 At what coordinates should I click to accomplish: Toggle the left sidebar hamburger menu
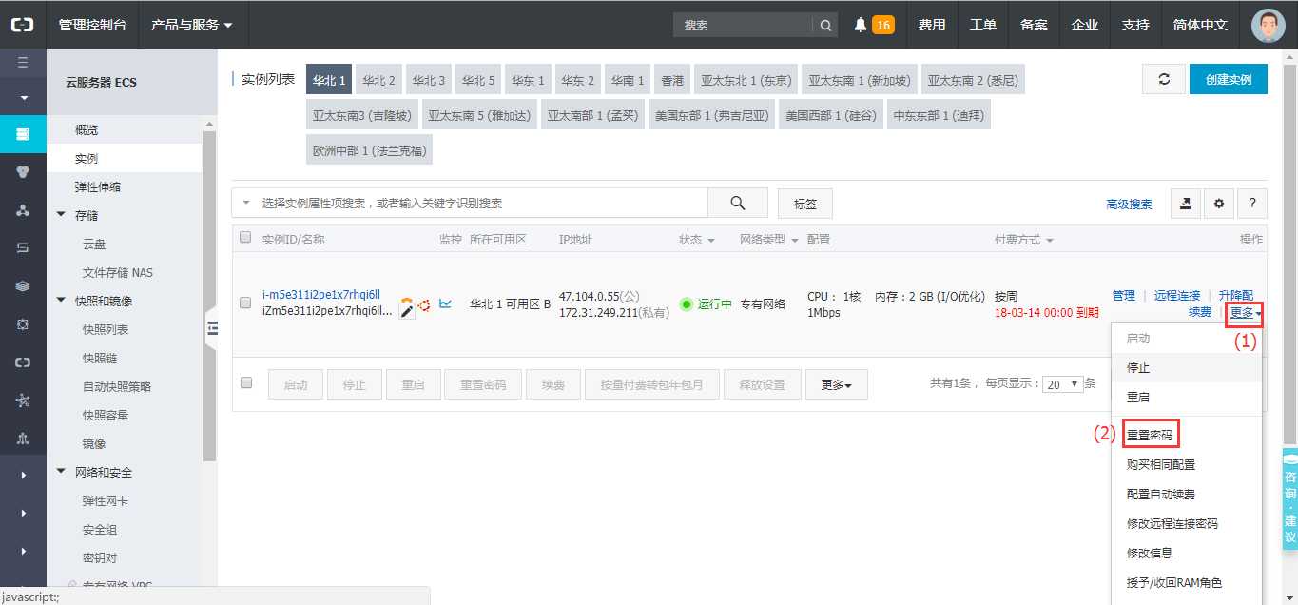(23, 63)
